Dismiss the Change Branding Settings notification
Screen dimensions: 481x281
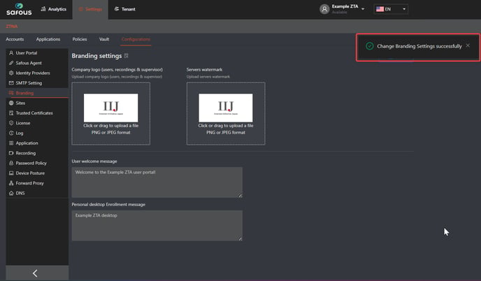pyautogui.click(x=468, y=45)
